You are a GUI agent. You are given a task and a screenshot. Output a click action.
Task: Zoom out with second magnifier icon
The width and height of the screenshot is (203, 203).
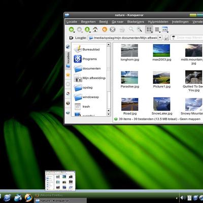[x=140, y=29]
